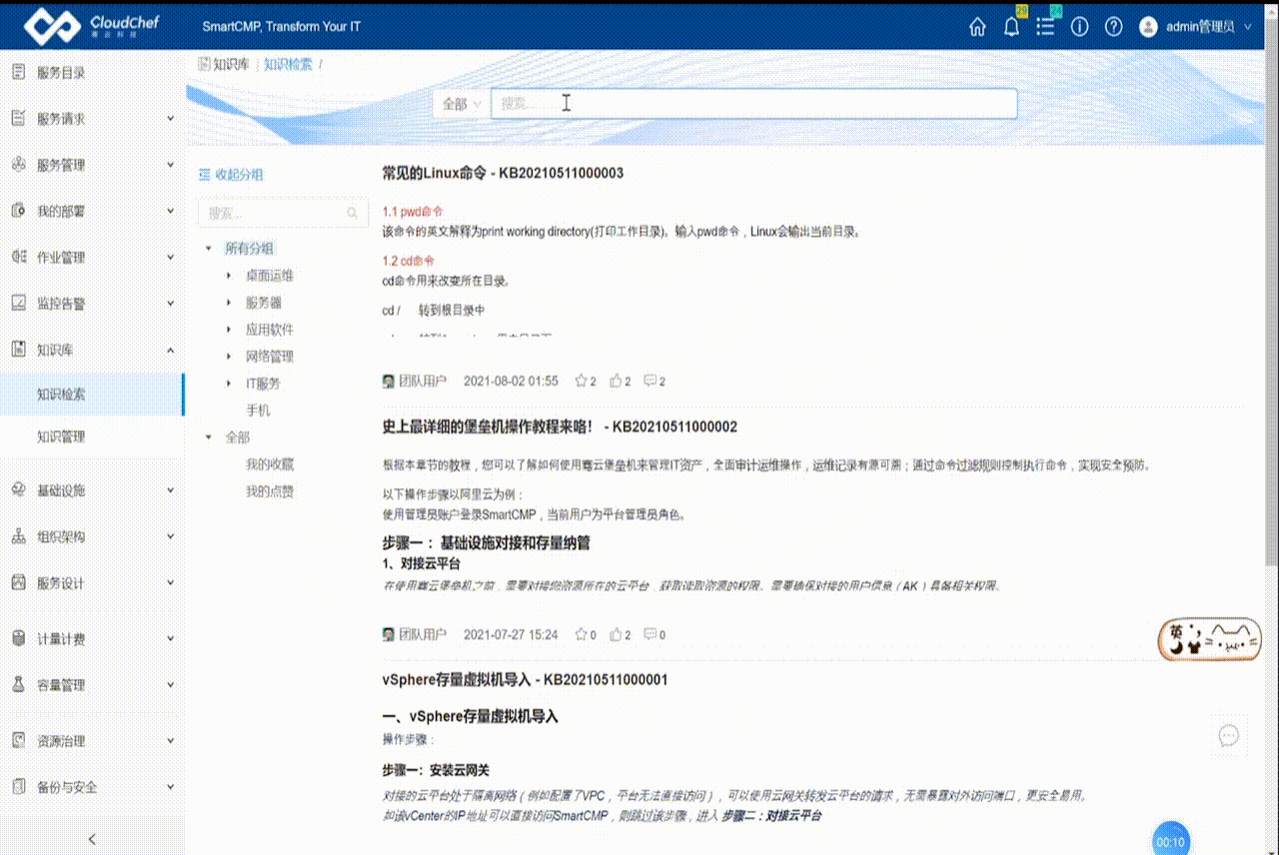Open comments on the Linux命令 article

(x=649, y=381)
